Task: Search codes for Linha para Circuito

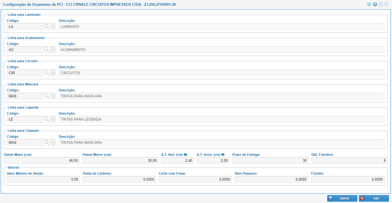Action: click(47, 73)
